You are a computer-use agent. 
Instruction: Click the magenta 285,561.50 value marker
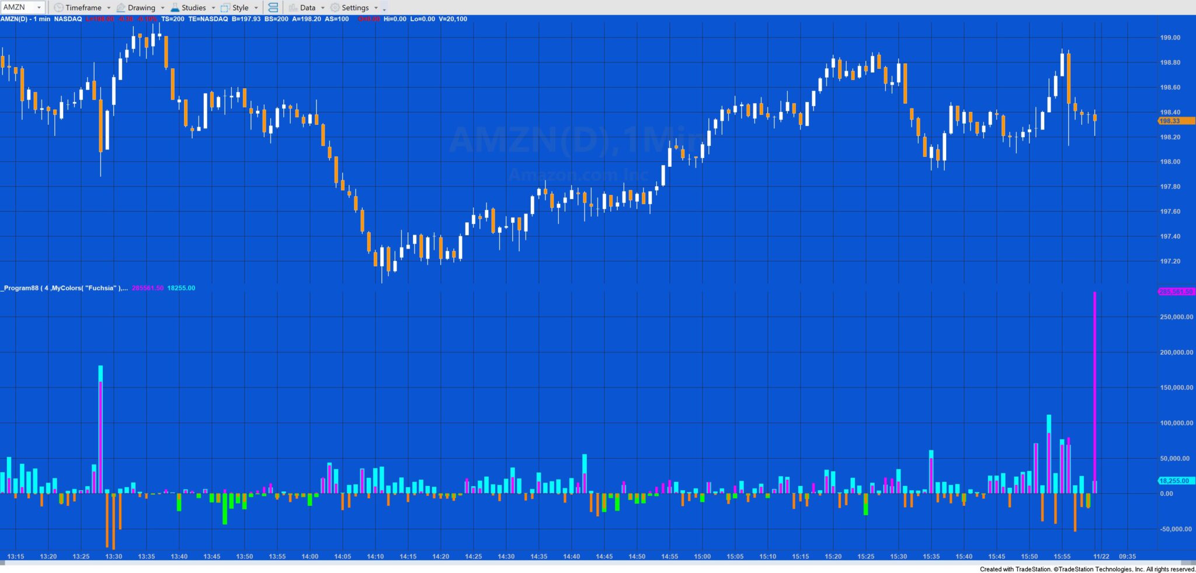[1175, 291]
